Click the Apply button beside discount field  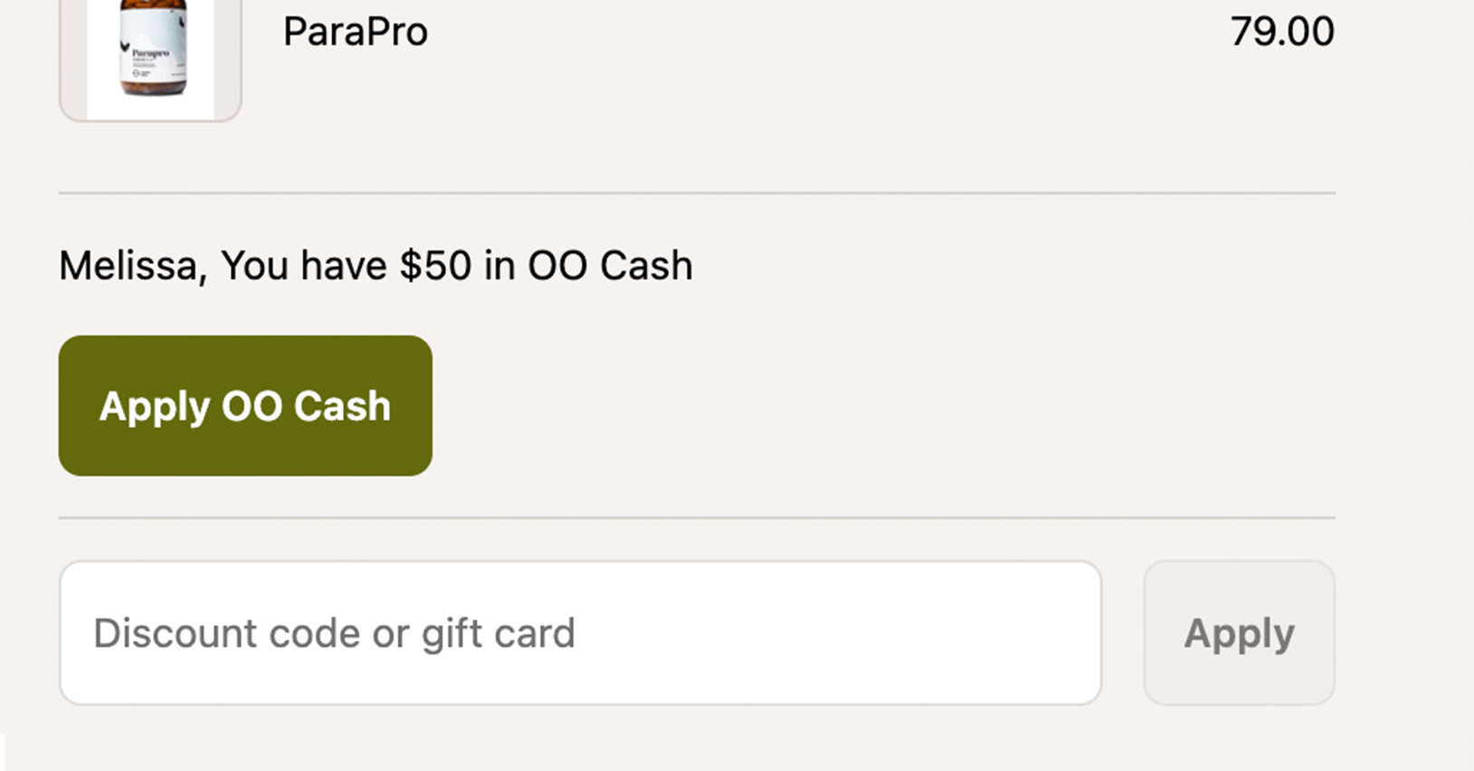click(x=1239, y=633)
